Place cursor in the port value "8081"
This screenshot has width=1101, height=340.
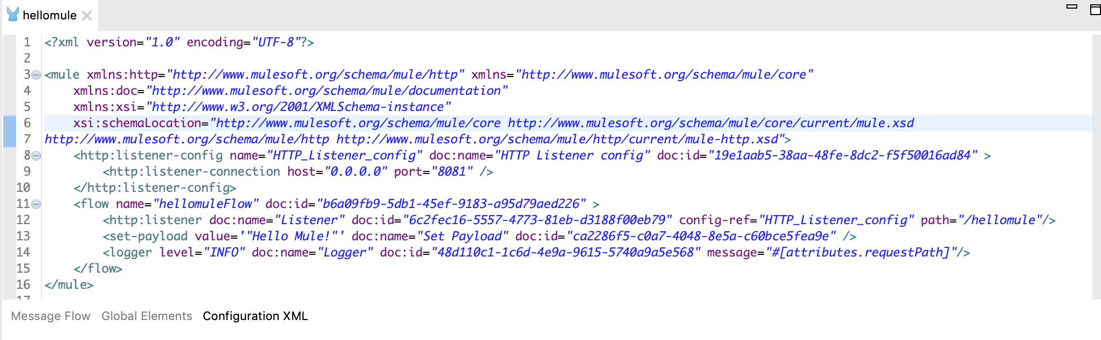pyautogui.click(x=452, y=172)
